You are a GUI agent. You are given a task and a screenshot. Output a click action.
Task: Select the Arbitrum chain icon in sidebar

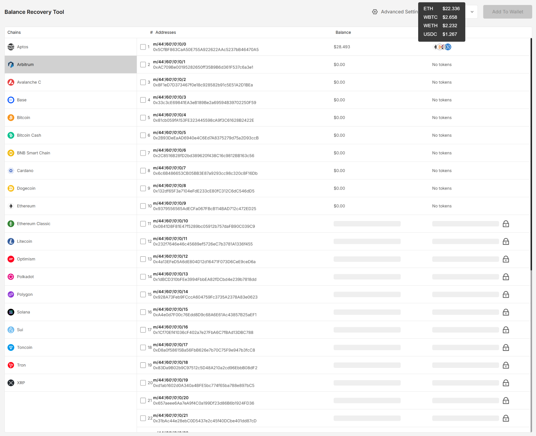tap(11, 64)
